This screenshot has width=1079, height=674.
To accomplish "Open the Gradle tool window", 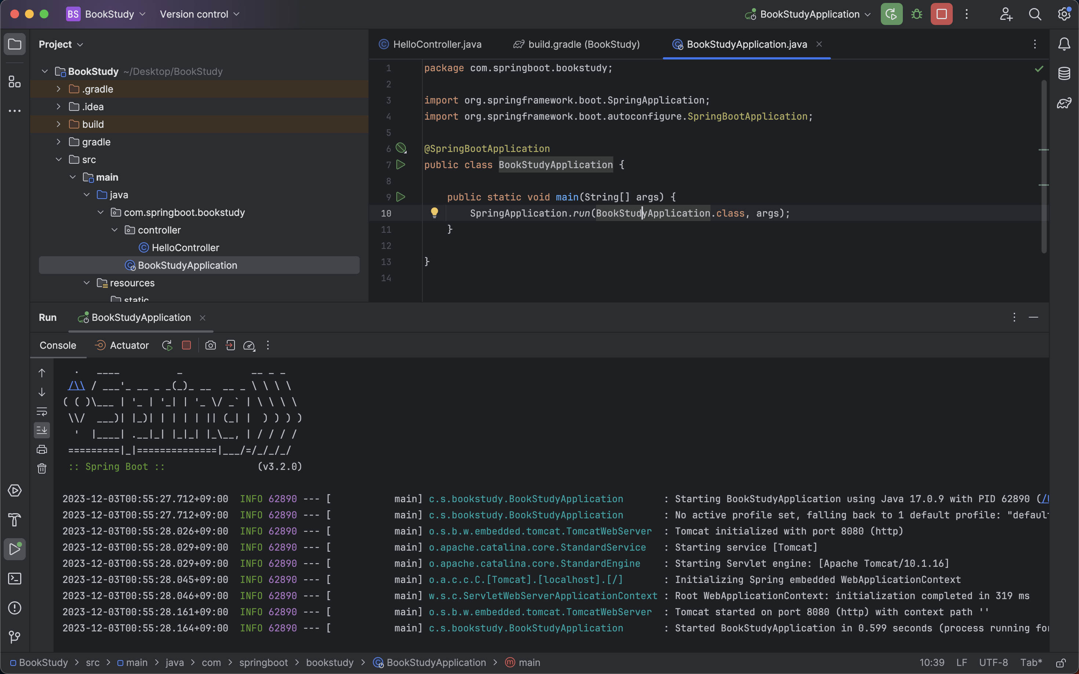I will [x=1064, y=104].
